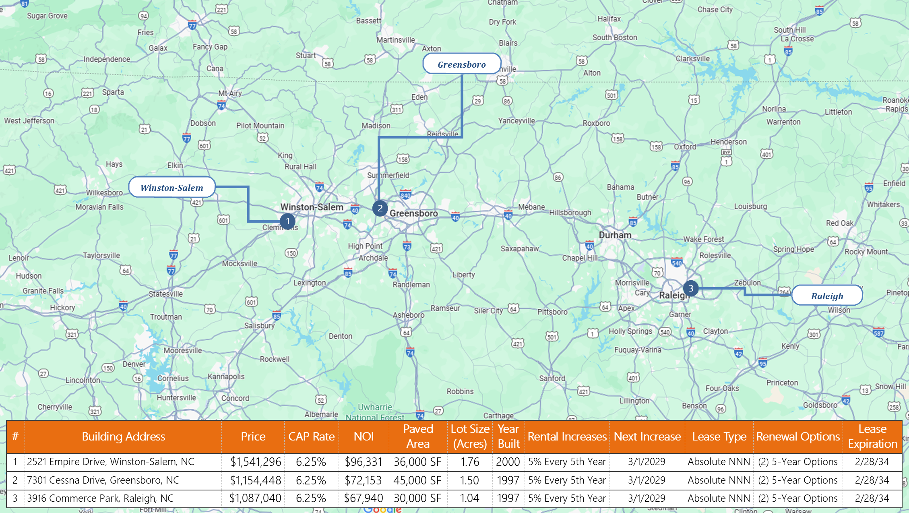909x513 pixels.
Task: Select the Greensboro callout label
Action: coord(462,64)
